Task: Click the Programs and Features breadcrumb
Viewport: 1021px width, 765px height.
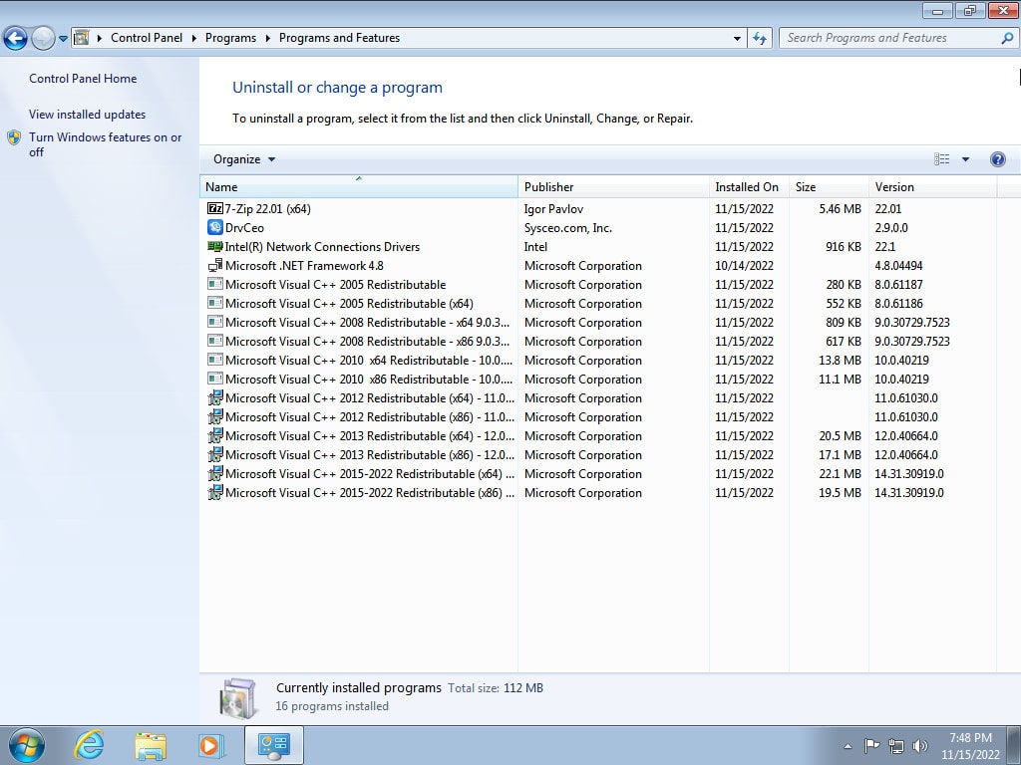Action: [339, 38]
